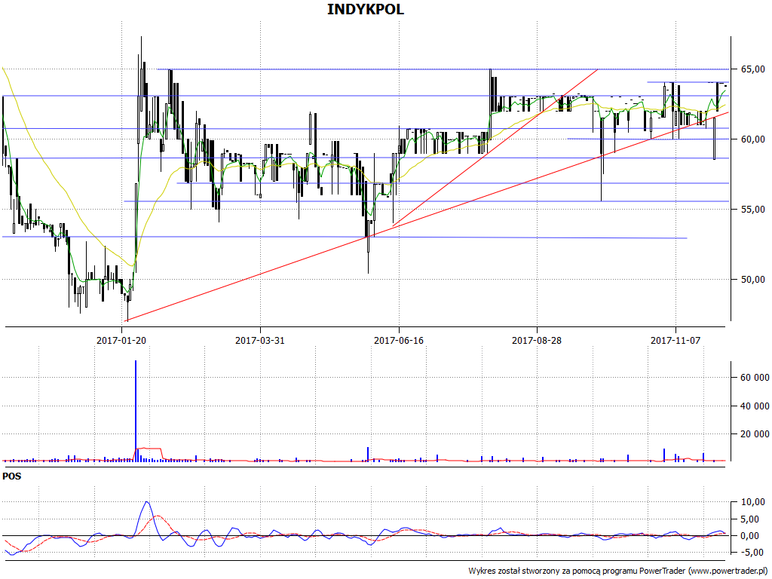The image size is (772, 579).
Task: Click the 40 000 volume axis label
Action: click(754, 406)
